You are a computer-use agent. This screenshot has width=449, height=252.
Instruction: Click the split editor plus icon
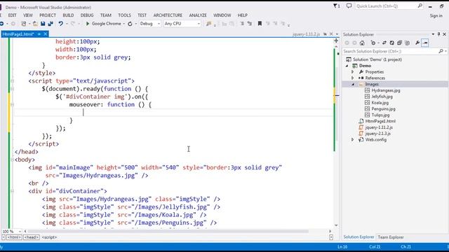(x=336, y=41)
